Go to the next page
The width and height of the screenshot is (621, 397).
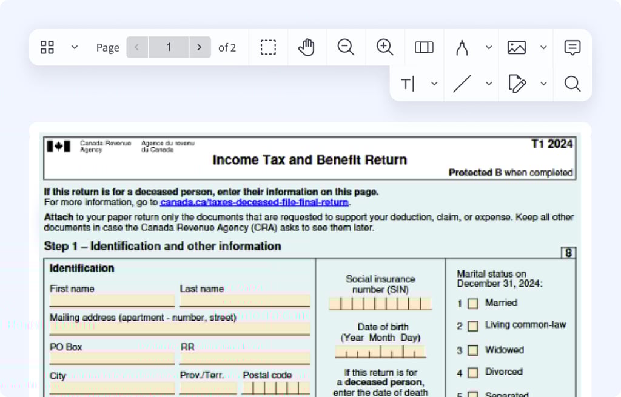pyautogui.click(x=200, y=47)
